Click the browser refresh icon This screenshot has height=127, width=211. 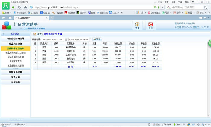(x=20, y=7)
